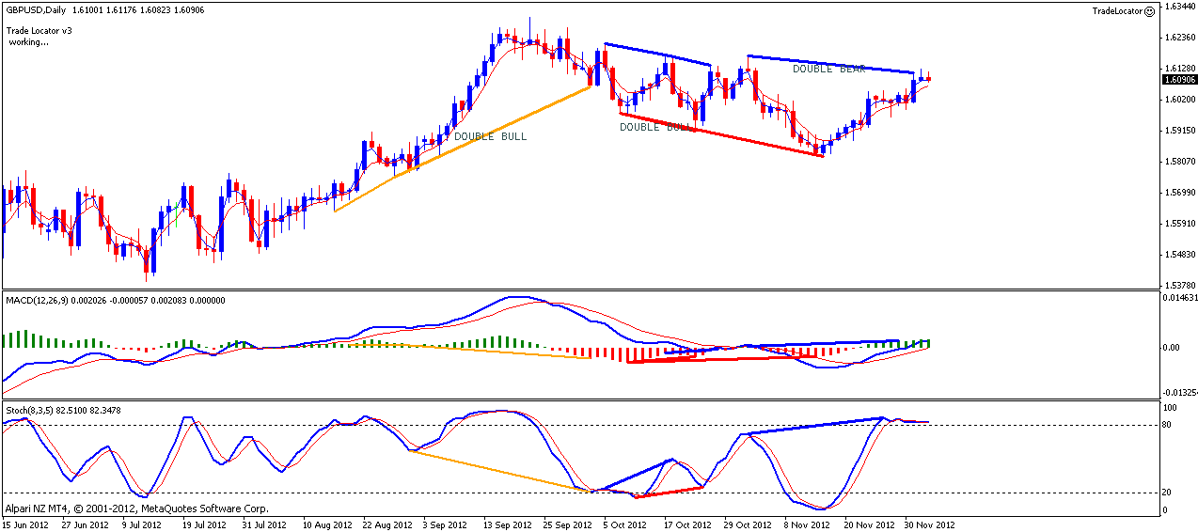Screen dimensions: 1198x532
Task: Click the '31 Jul 2012' date label
Action: pyautogui.click(x=266, y=524)
